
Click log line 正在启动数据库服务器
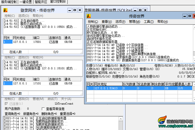(x=37, y=118)
